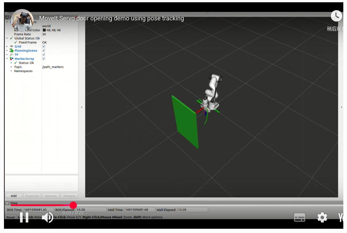Expand the Namespaces tree item
The height and width of the screenshot is (233, 347).
[11, 71]
